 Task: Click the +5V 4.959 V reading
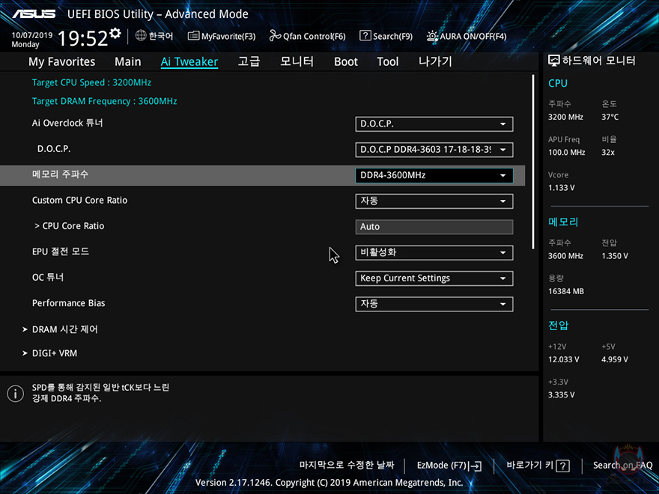click(615, 359)
